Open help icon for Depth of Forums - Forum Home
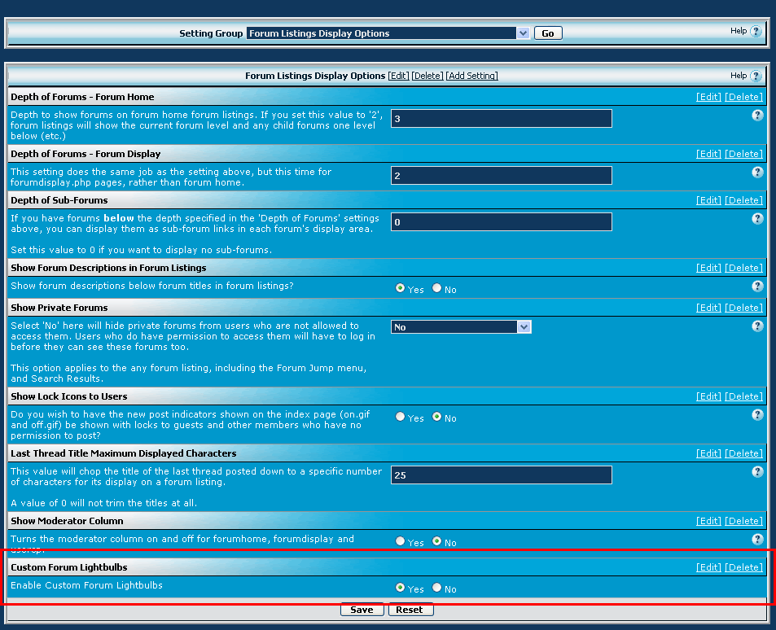 click(757, 116)
